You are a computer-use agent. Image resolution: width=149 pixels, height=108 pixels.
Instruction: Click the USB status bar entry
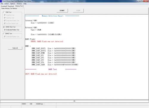(x=31, y=104)
